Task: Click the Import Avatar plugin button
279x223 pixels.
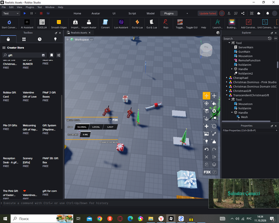Action: pyautogui.click(x=89, y=24)
